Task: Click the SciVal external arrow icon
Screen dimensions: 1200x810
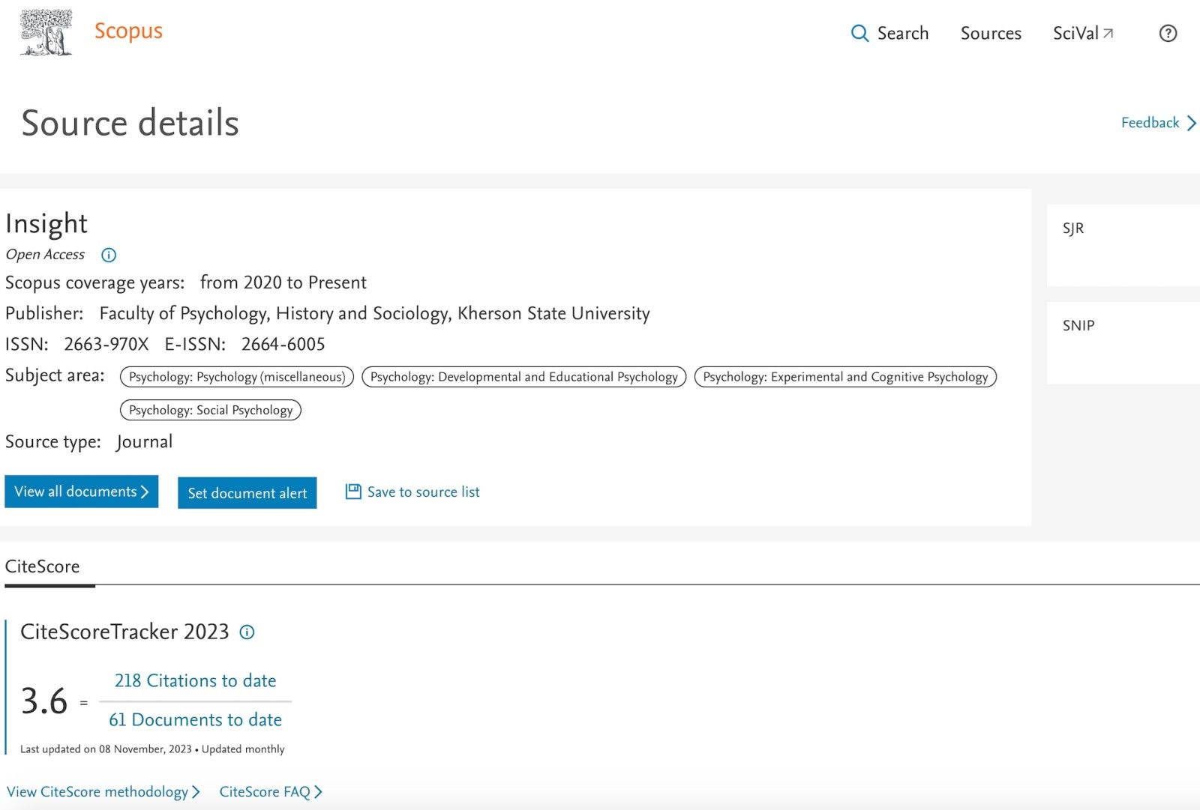Action: (1108, 33)
